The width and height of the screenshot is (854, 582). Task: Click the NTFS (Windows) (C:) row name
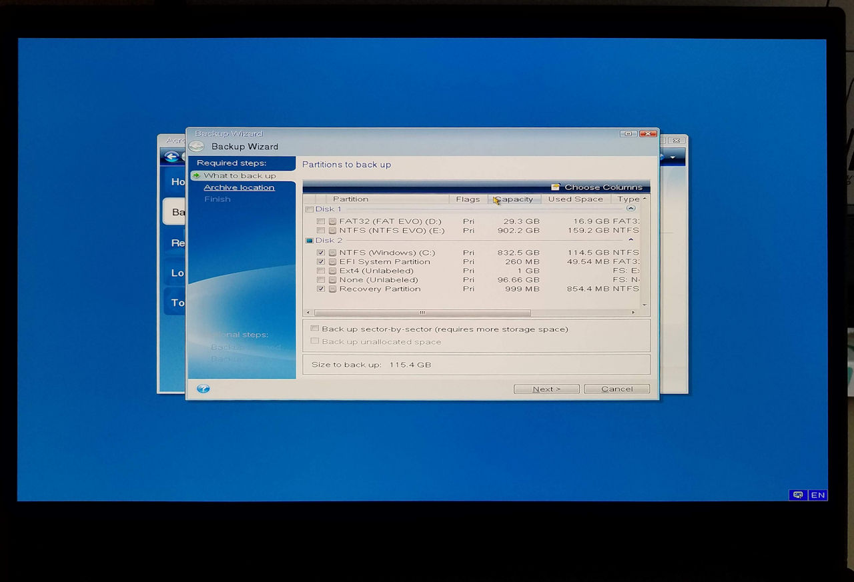click(x=387, y=253)
